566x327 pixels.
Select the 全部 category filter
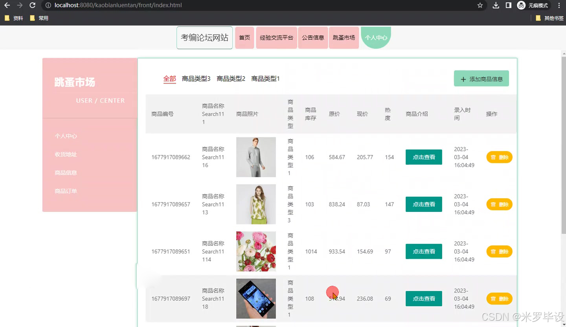169,79
